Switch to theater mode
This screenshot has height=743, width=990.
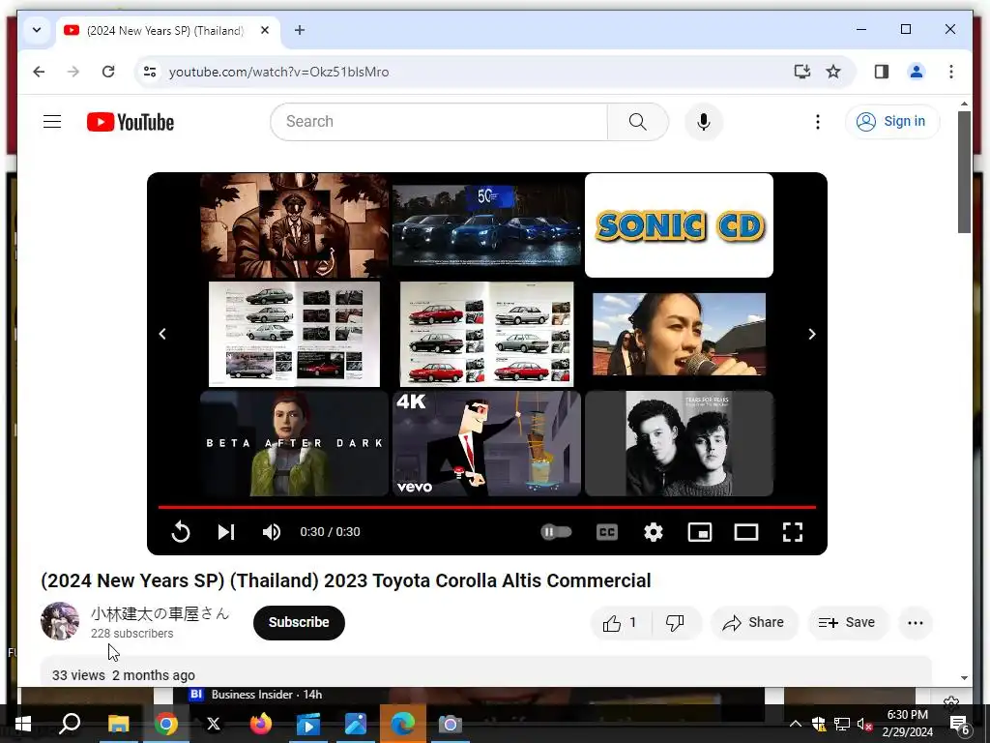745,532
